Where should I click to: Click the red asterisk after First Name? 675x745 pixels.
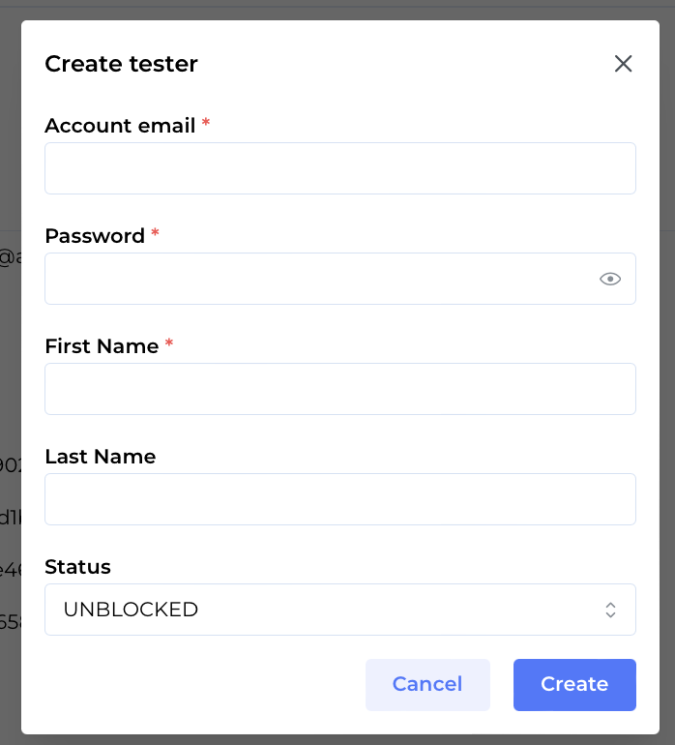(169, 344)
